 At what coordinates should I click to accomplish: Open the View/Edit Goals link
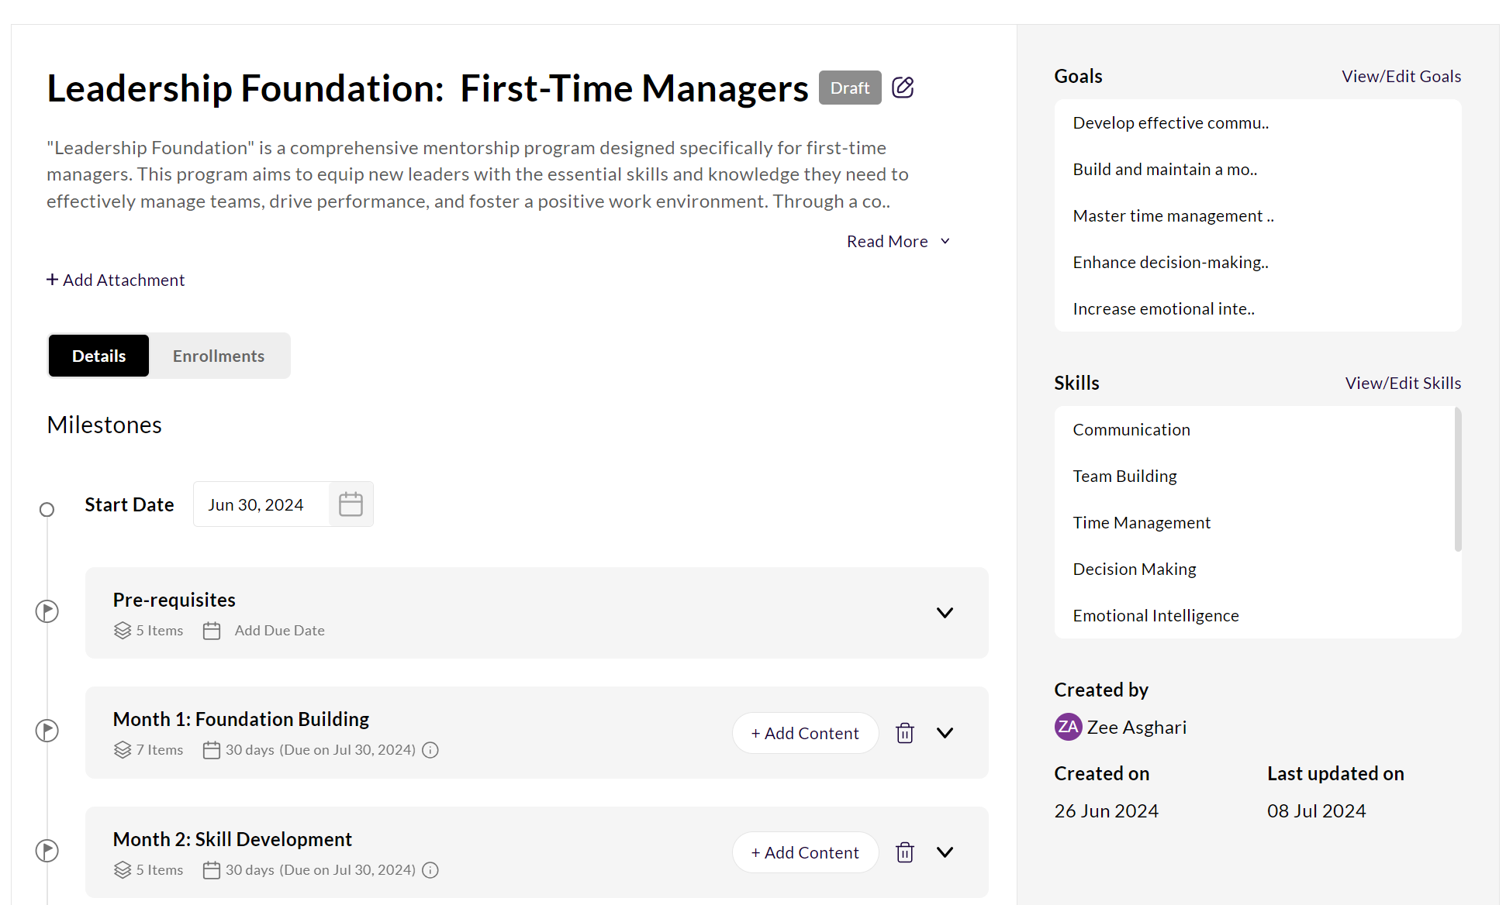point(1401,77)
